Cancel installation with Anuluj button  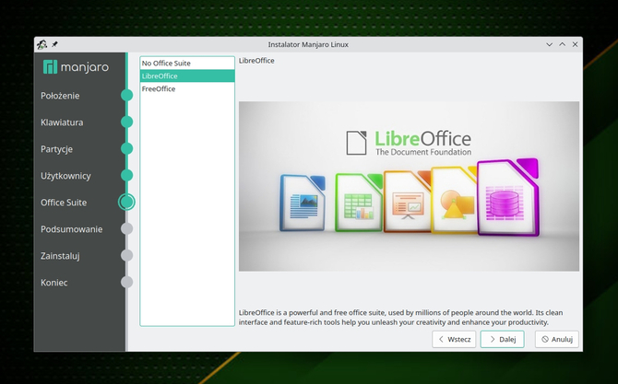(556, 339)
